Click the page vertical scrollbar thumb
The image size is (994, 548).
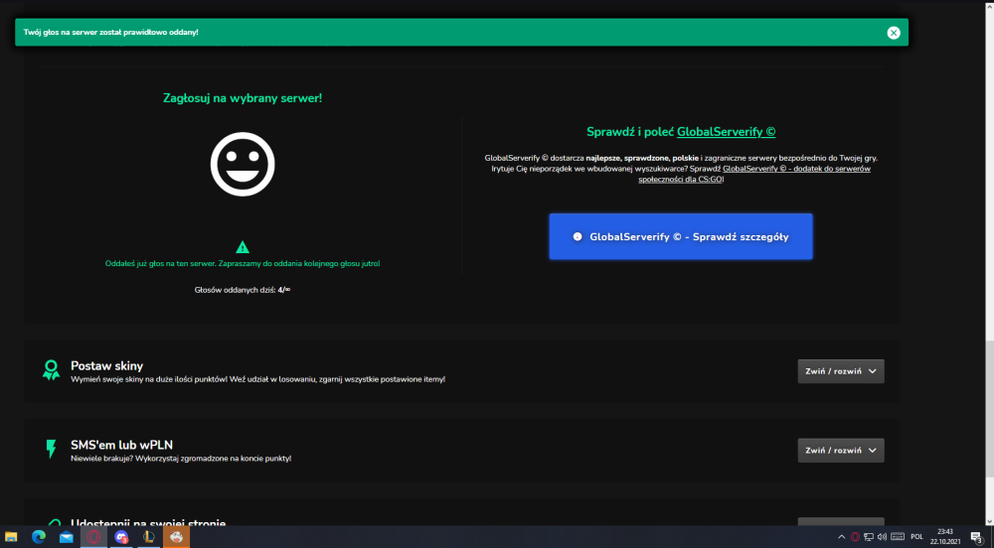pyautogui.click(x=989, y=408)
